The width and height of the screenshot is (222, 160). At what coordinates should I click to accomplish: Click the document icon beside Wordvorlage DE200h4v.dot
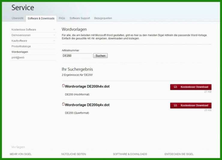[63, 86]
